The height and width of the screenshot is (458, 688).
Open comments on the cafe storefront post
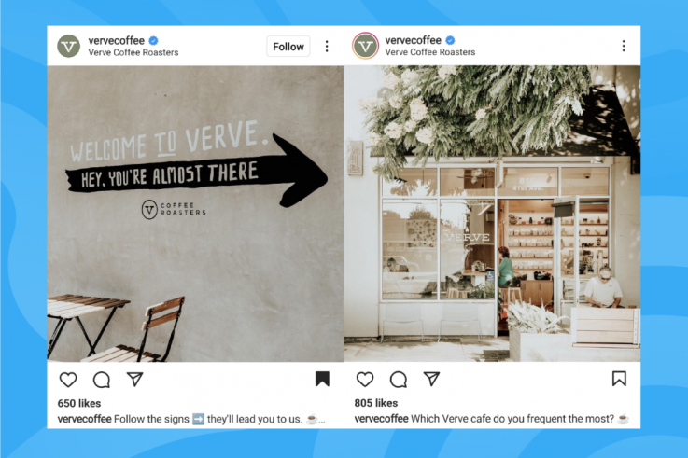tap(399, 380)
